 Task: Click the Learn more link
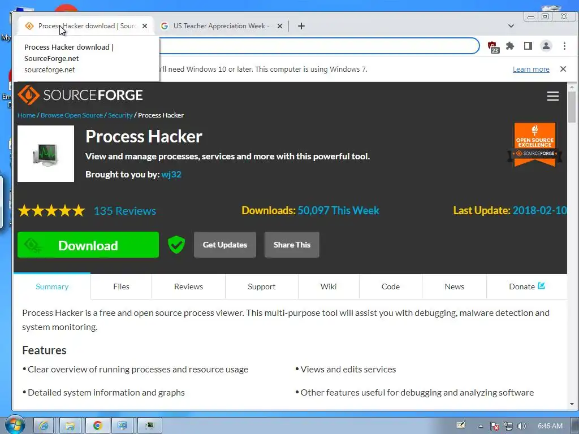pyautogui.click(x=530, y=70)
